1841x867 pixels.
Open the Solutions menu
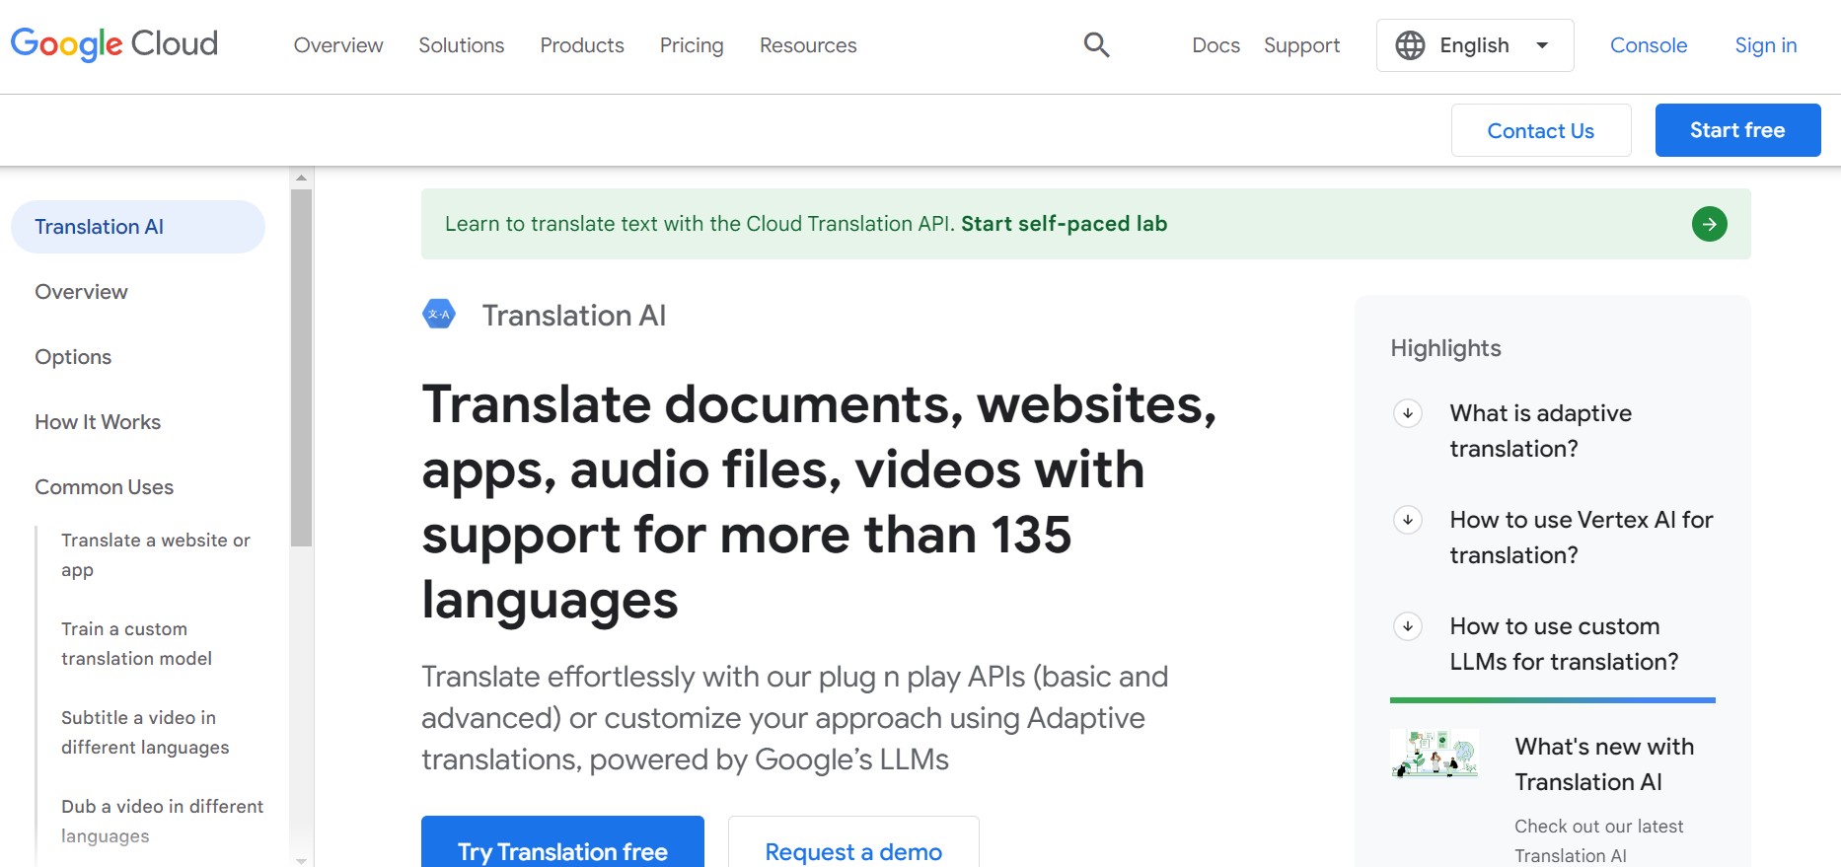[461, 45]
